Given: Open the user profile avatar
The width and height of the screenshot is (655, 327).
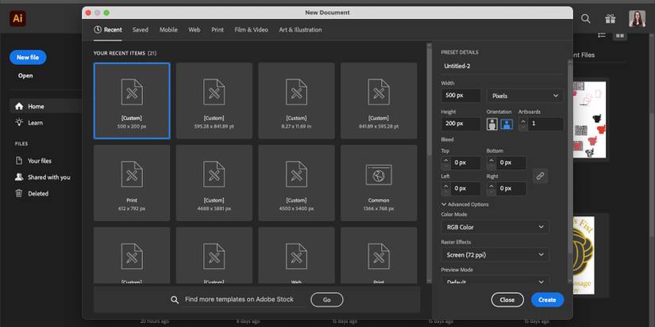Looking at the screenshot, I should pos(637,18).
